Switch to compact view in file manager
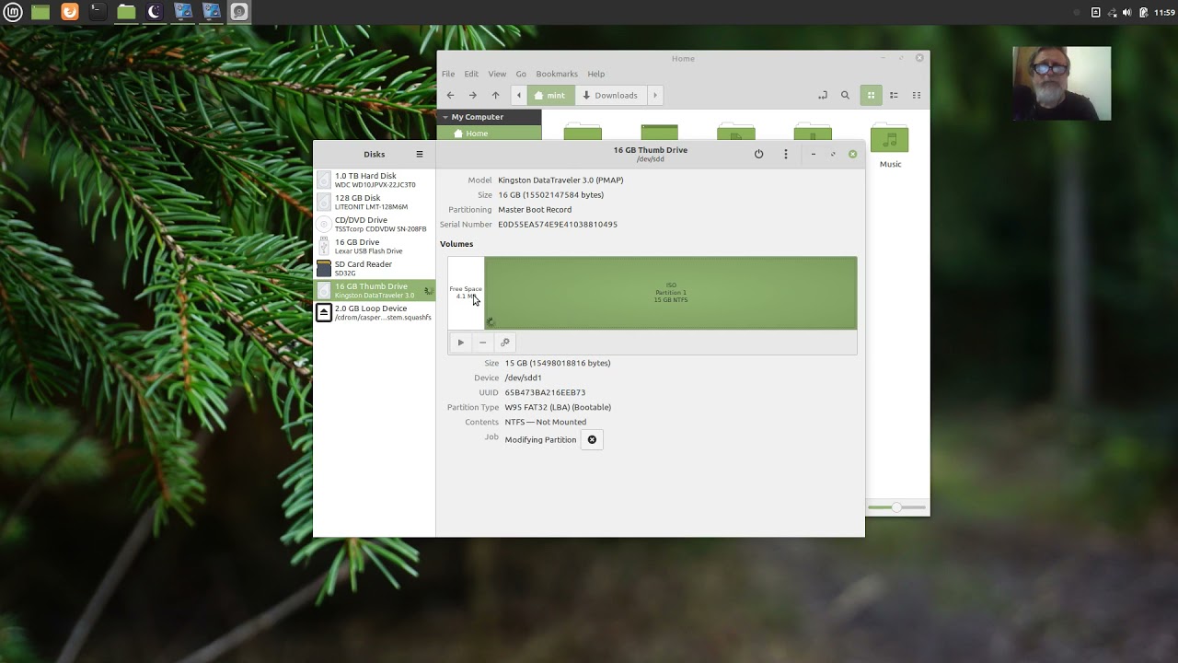Image resolution: width=1178 pixels, height=663 pixels. pyautogui.click(x=917, y=95)
